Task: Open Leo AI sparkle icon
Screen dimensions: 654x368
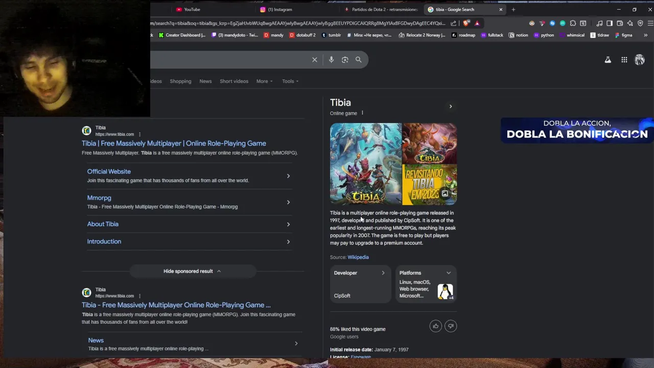Action: point(630,23)
